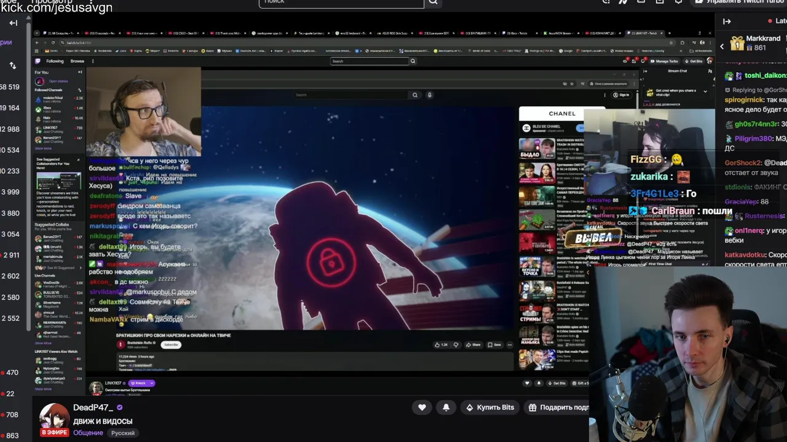Click Markkrand gift leaderboard icon
The height and width of the screenshot is (442, 787).
(737, 43)
